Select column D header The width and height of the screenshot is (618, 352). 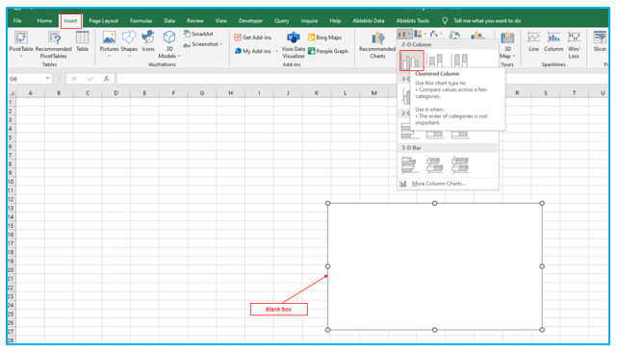[116, 93]
